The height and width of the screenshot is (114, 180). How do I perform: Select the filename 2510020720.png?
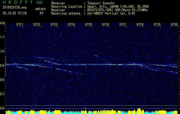point(15,8)
